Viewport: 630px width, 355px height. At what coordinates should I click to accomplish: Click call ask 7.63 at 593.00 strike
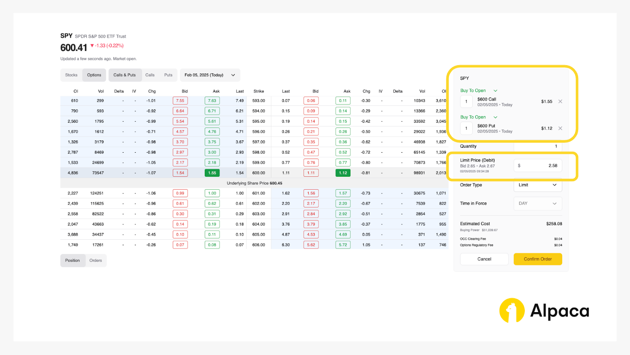pyautogui.click(x=212, y=101)
